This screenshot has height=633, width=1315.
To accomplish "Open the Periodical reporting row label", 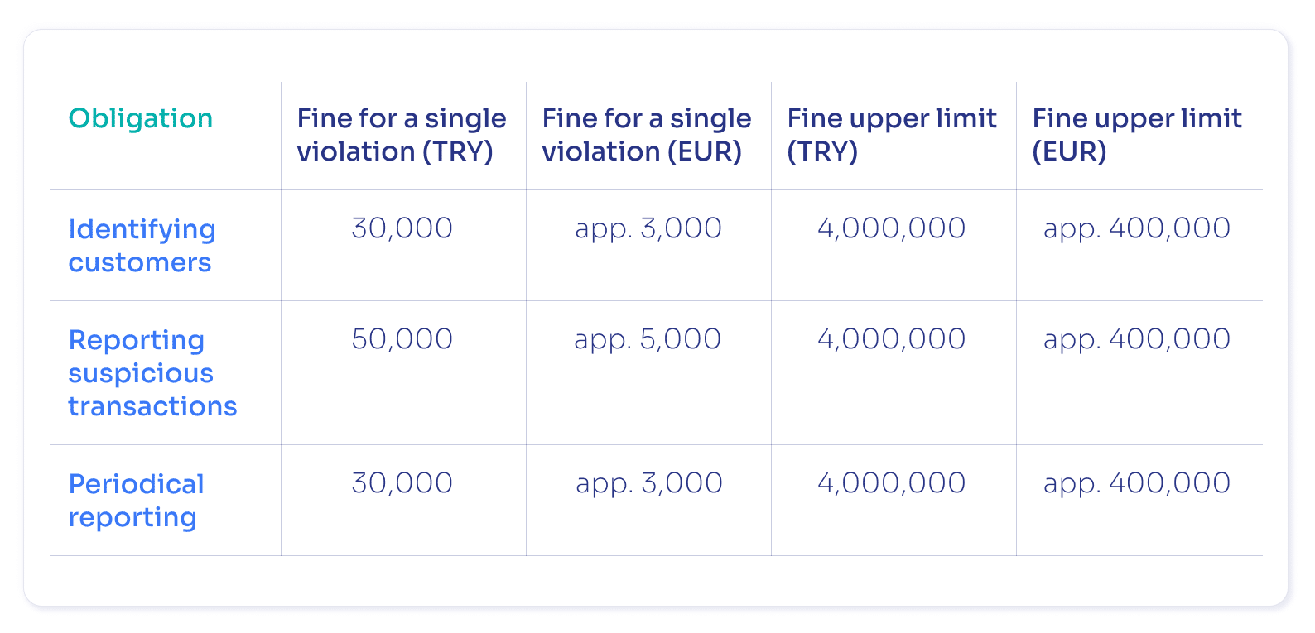I will (x=136, y=501).
